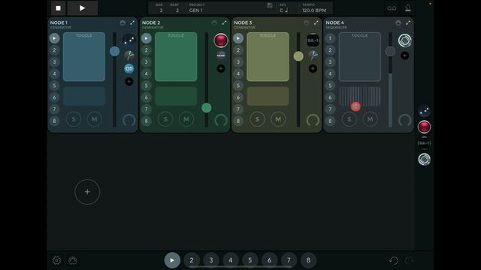Open the project name GEN 1

[195, 10]
